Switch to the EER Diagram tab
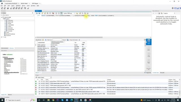The image size is (181, 102). 35,3
